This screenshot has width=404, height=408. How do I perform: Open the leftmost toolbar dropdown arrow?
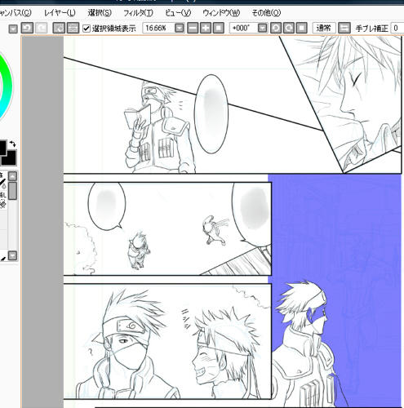click(13, 29)
